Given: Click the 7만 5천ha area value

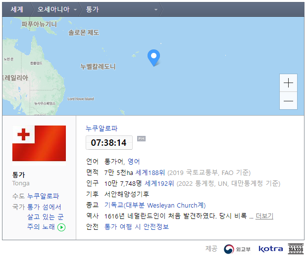Looking at the screenshot, I should [x=119, y=172].
